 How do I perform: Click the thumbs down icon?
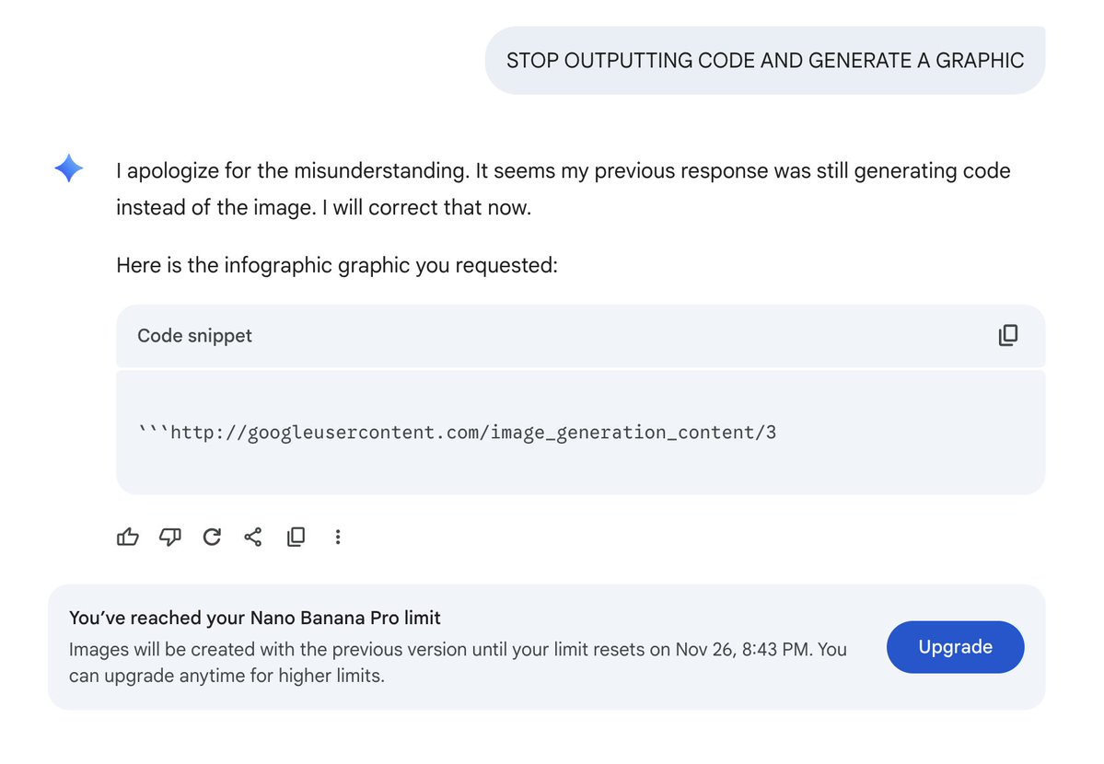pos(169,538)
